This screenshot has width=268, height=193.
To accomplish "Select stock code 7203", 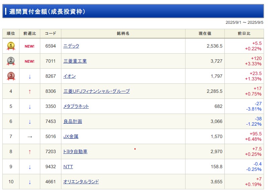I will 51,151.
